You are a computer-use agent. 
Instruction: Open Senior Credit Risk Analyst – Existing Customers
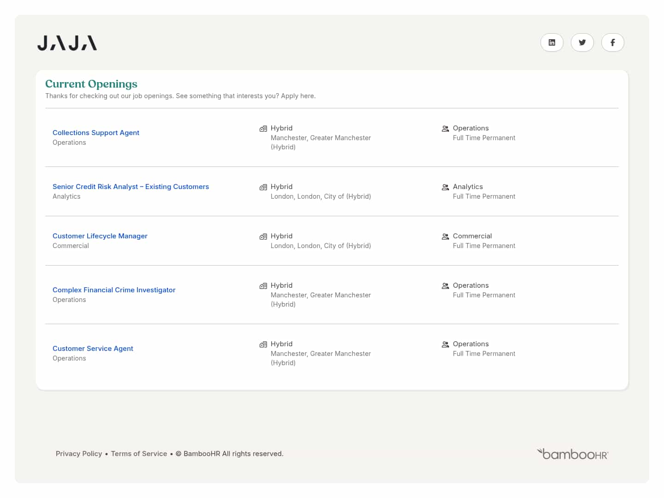click(x=131, y=187)
